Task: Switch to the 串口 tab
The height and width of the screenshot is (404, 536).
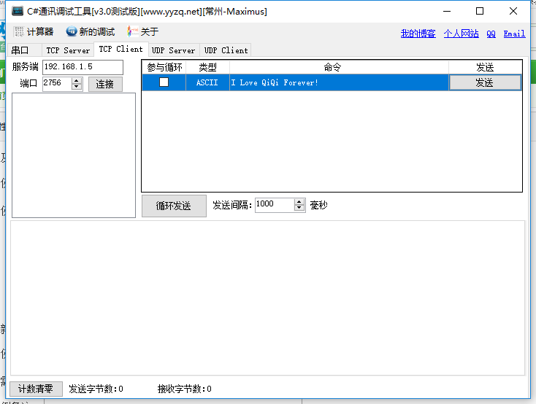Action: 24,50
